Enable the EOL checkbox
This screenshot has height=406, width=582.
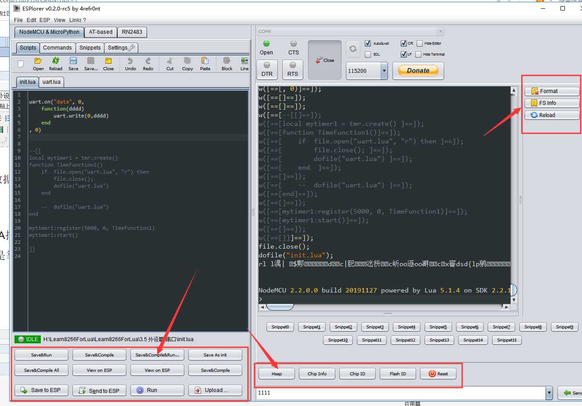click(368, 54)
